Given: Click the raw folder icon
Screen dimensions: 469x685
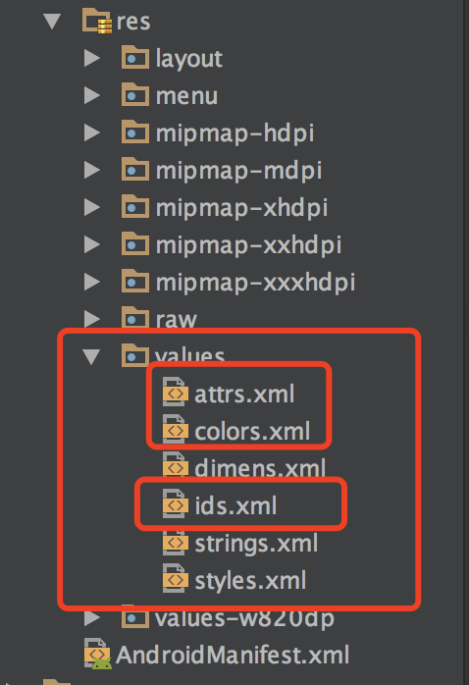Looking at the screenshot, I should [x=135, y=317].
